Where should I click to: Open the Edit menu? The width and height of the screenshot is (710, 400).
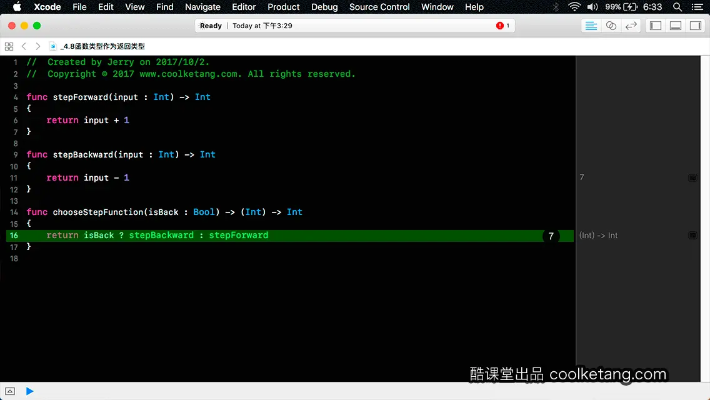point(106,7)
